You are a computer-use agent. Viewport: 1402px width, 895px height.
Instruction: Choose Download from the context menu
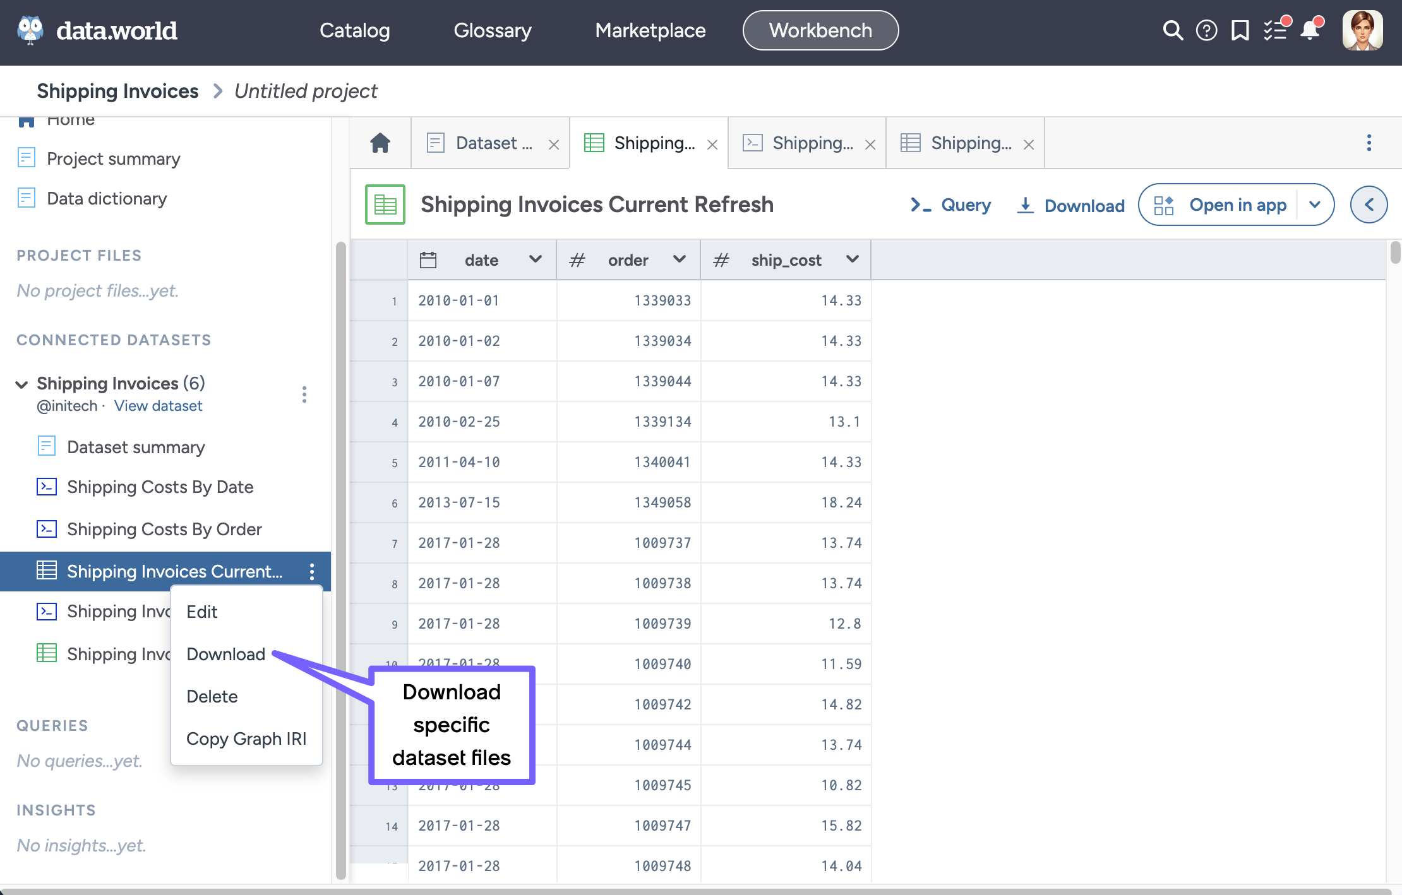247,654
